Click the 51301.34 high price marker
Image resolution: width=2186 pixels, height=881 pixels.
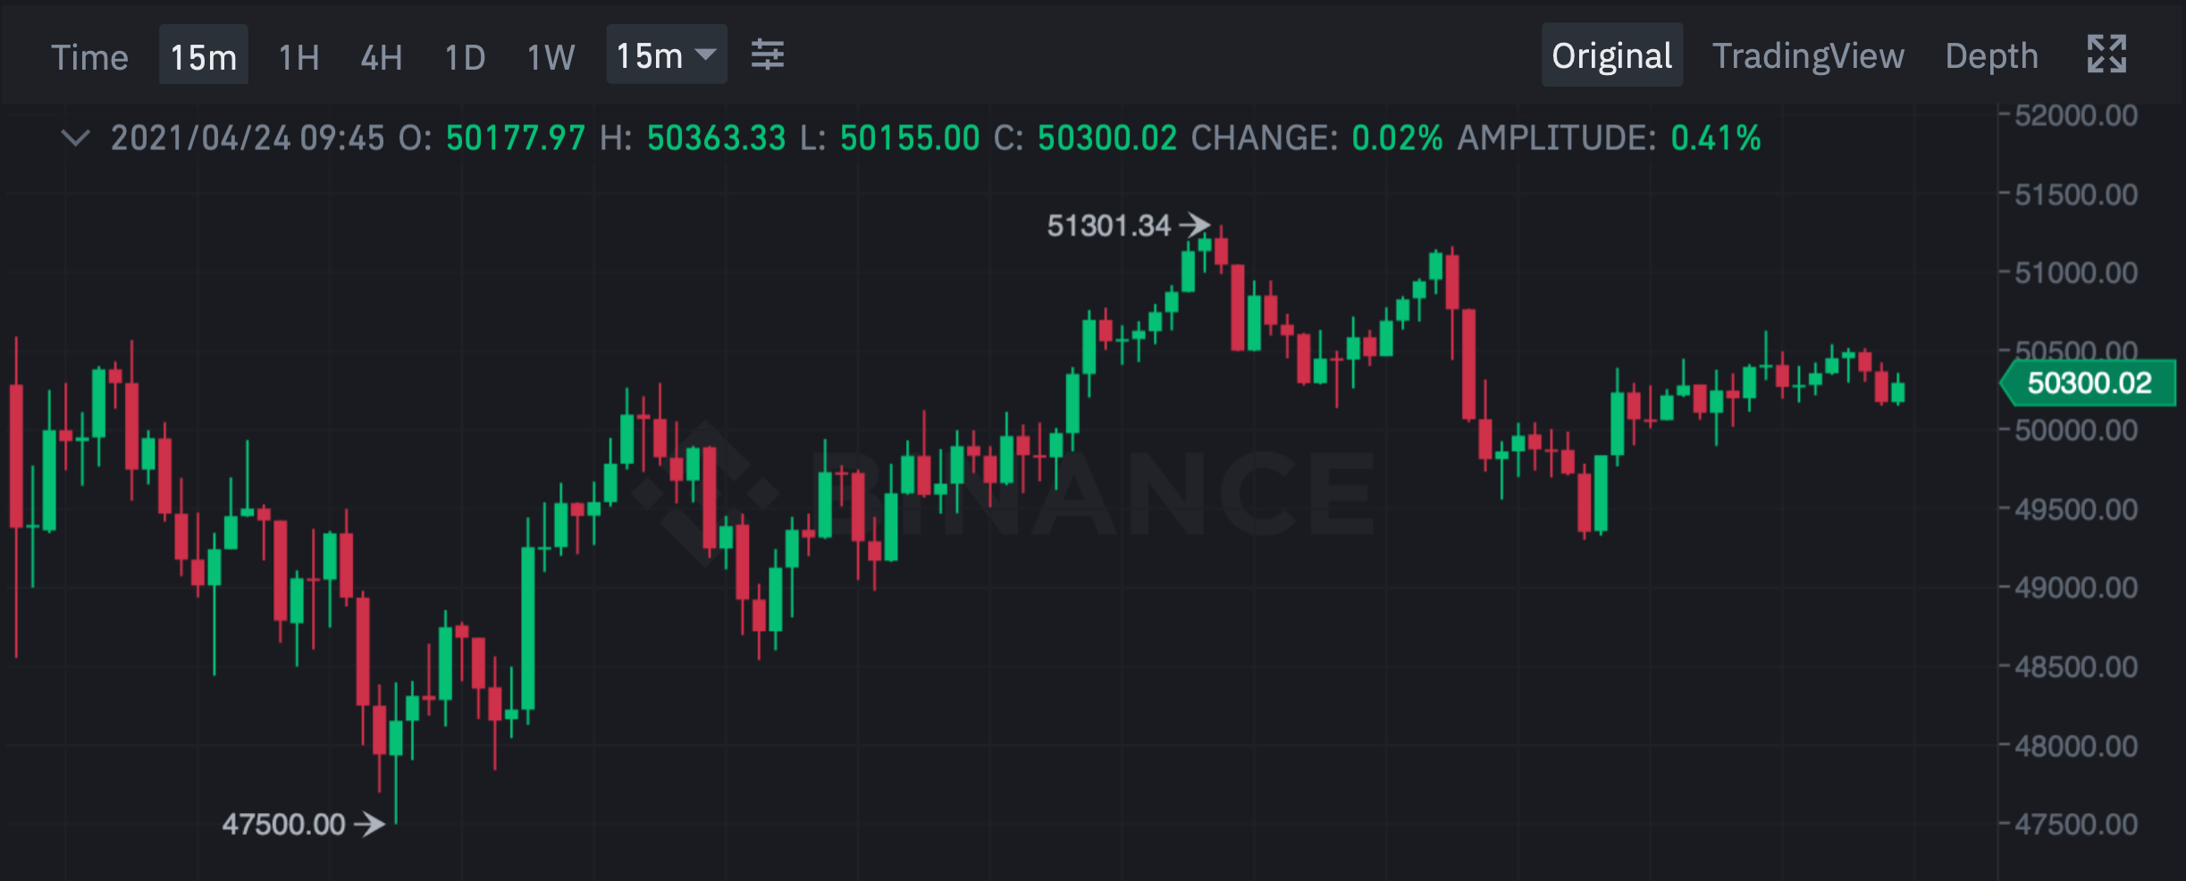[1128, 225]
